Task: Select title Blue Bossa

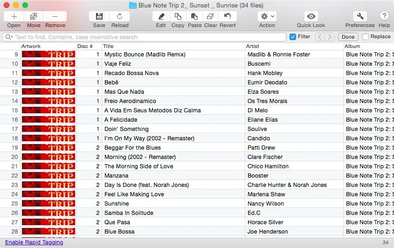Action: pyautogui.click(x=119, y=232)
